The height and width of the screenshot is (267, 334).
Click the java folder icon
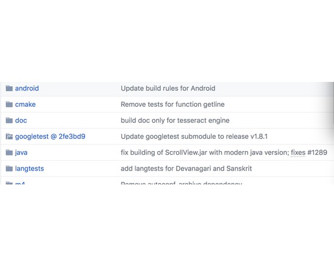click(x=9, y=152)
